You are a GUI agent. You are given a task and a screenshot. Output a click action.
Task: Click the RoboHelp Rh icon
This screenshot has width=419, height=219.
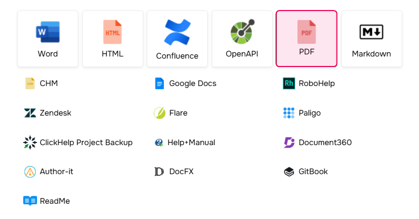288,83
